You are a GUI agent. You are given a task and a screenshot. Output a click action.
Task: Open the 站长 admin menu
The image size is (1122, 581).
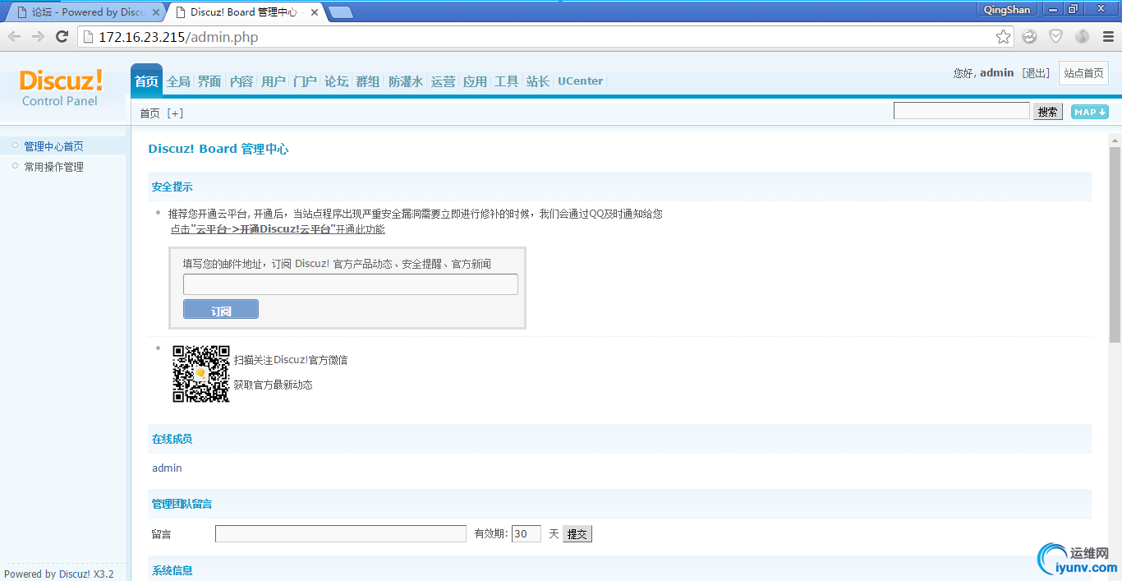tap(538, 81)
